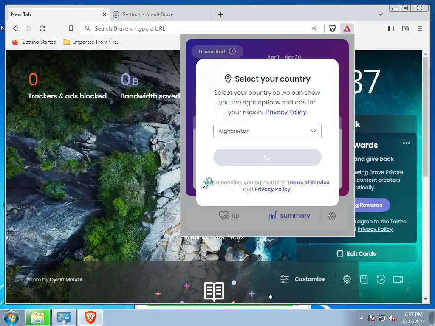Click the forward navigation arrow
Image resolution: width=435 pixels, height=326 pixels.
point(28,28)
